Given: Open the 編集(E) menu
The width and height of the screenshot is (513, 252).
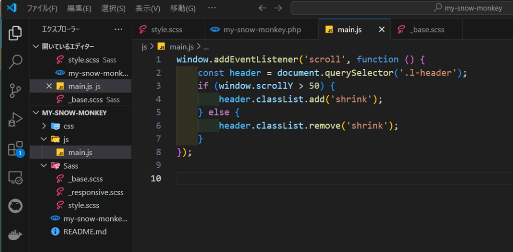Looking at the screenshot, I should click(x=79, y=8).
